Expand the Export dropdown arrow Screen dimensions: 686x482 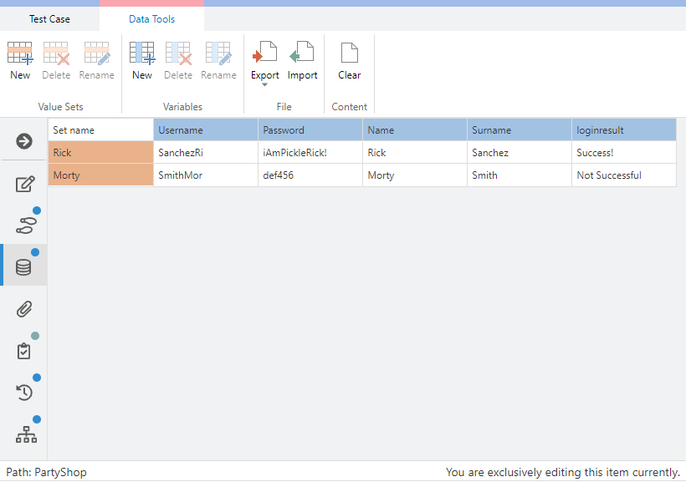click(265, 85)
